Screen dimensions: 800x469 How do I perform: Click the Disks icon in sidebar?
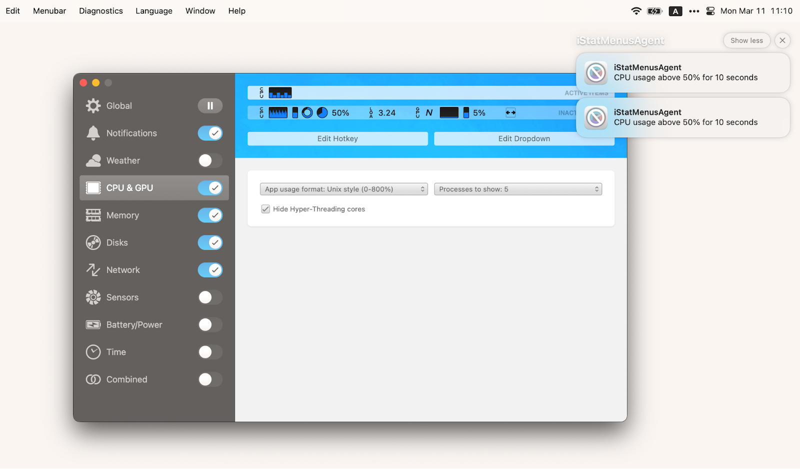pos(93,242)
